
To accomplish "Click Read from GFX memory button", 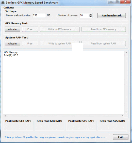I will tap(104, 29).
